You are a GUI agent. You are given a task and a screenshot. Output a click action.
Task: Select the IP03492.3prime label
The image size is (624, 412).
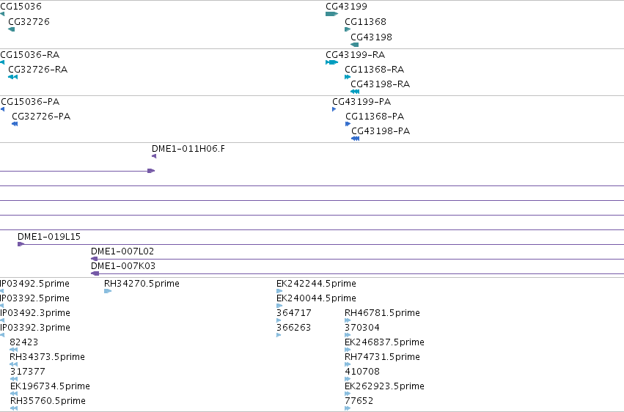click(x=35, y=313)
